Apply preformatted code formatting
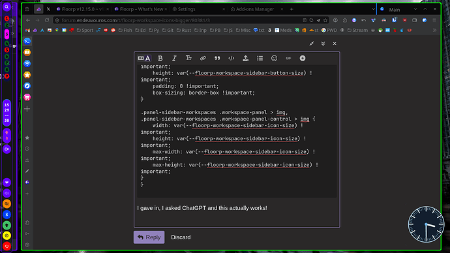 pyautogui.click(x=232, y=58)
